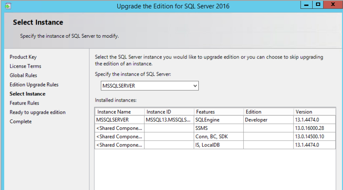The image size is (343, 190).
Task: Click the 13.1.4474.0 version in MSSQLSERVER row
Action: tap(314, 119)
